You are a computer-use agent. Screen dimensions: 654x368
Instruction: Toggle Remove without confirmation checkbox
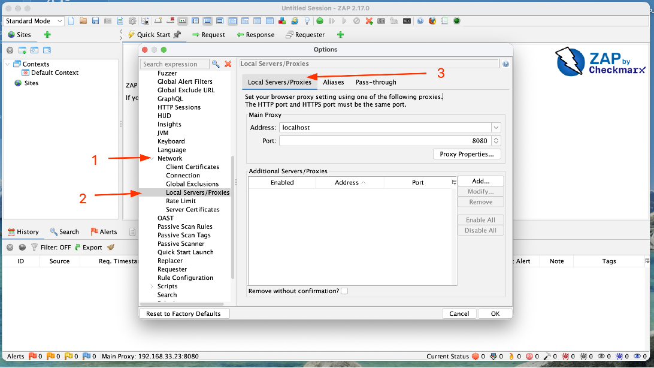coord(344,291)
